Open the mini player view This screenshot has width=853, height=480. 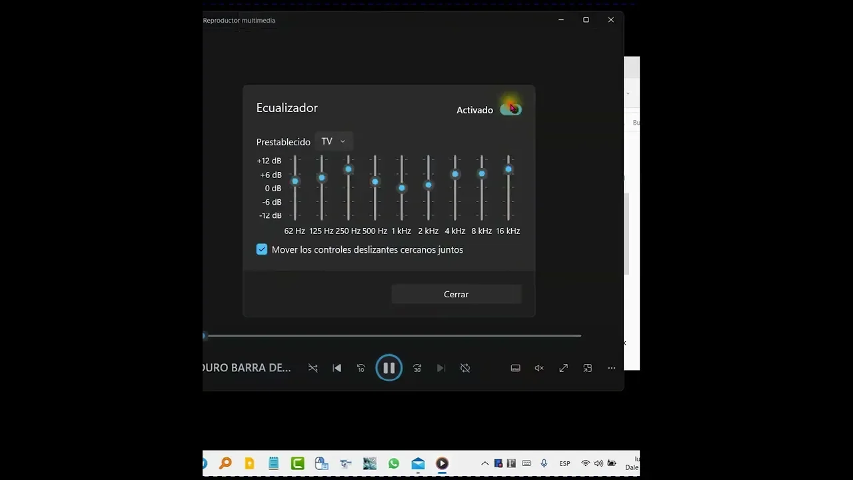tap(587, 368)
